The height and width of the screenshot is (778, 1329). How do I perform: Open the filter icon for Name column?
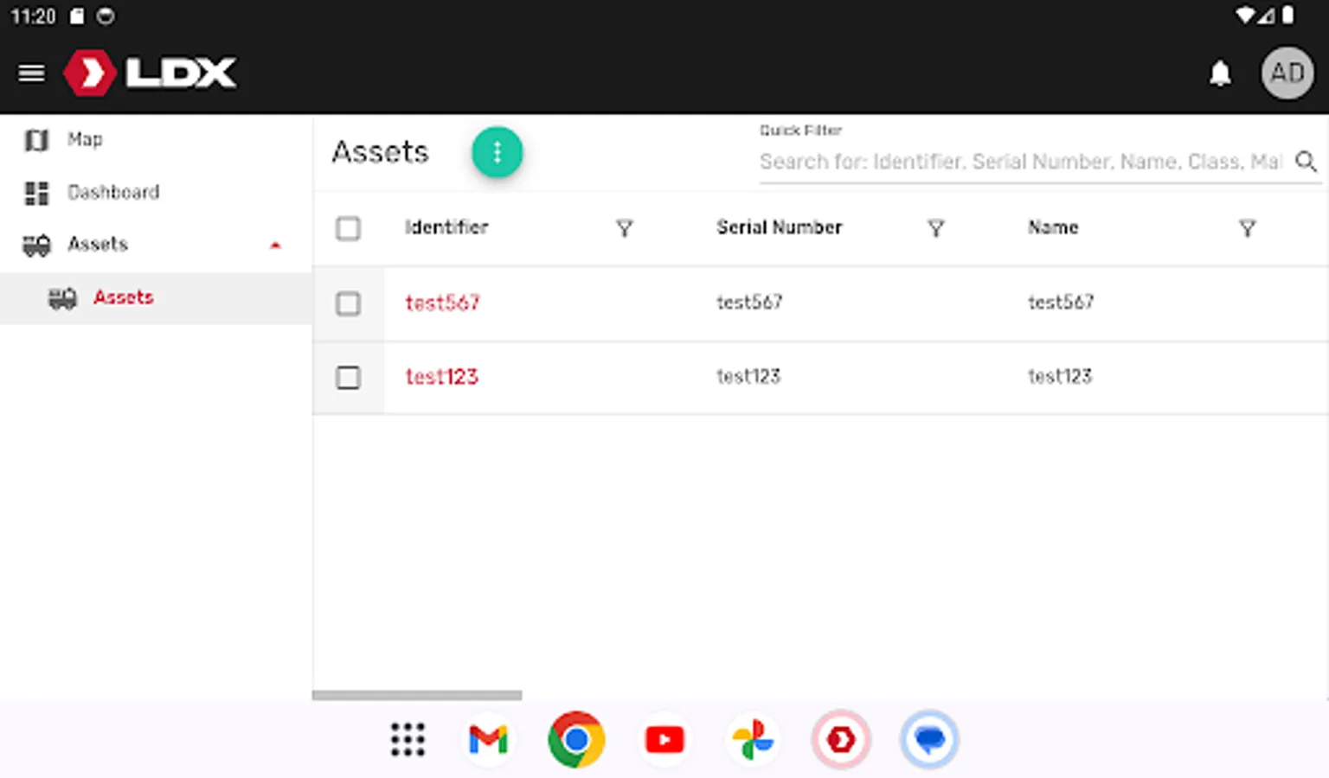click(x=1247, y=228)
